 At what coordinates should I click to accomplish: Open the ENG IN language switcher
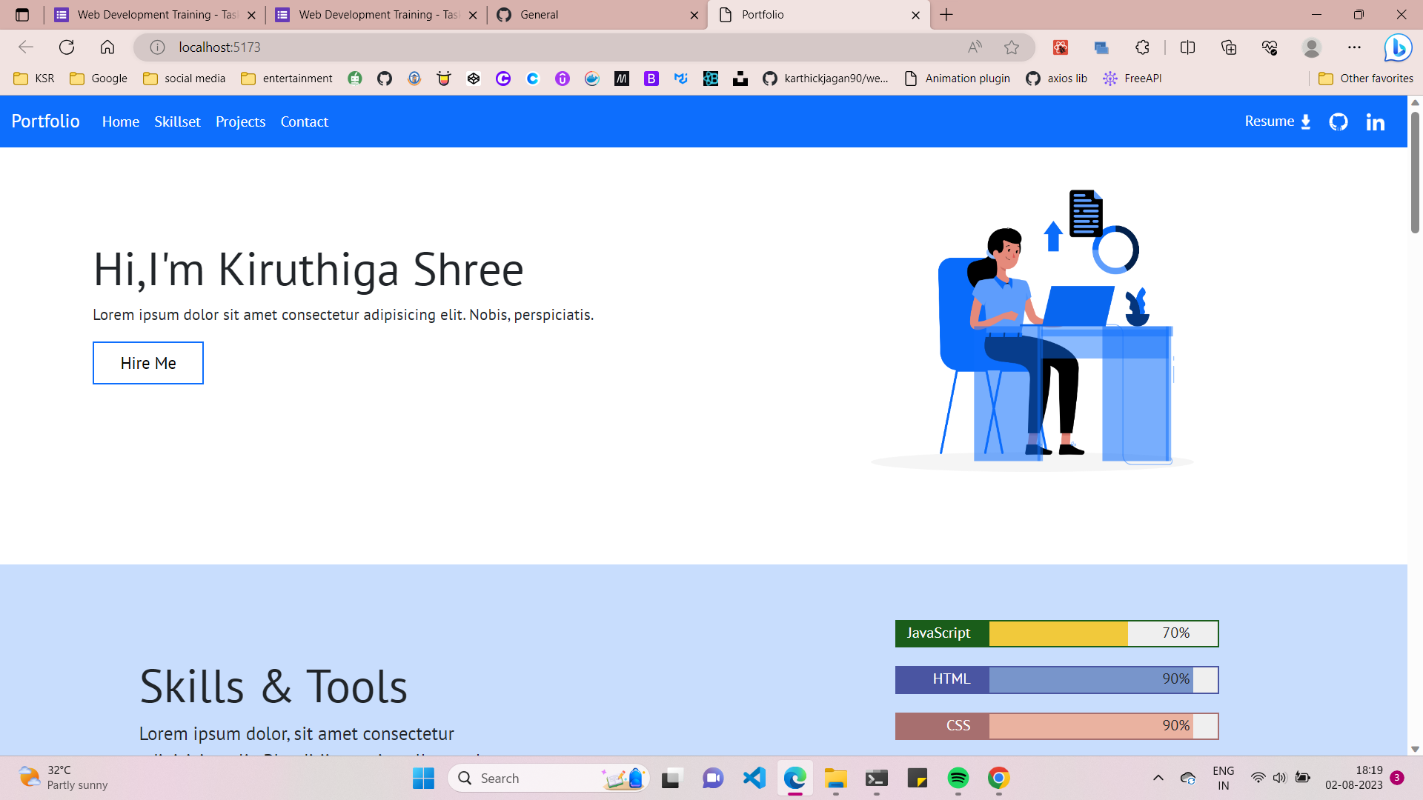click(x=1223, y=778)
